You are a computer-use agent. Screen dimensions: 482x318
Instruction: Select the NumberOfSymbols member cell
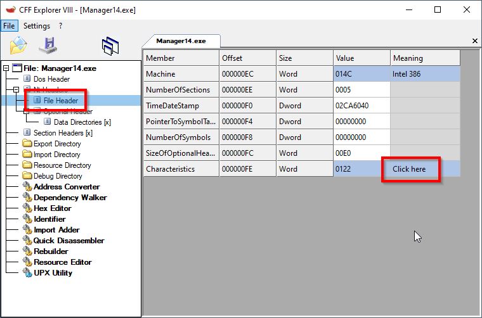[181, 137]
